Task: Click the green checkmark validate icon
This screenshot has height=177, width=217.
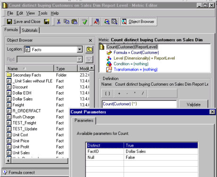Action: (84, 22)
